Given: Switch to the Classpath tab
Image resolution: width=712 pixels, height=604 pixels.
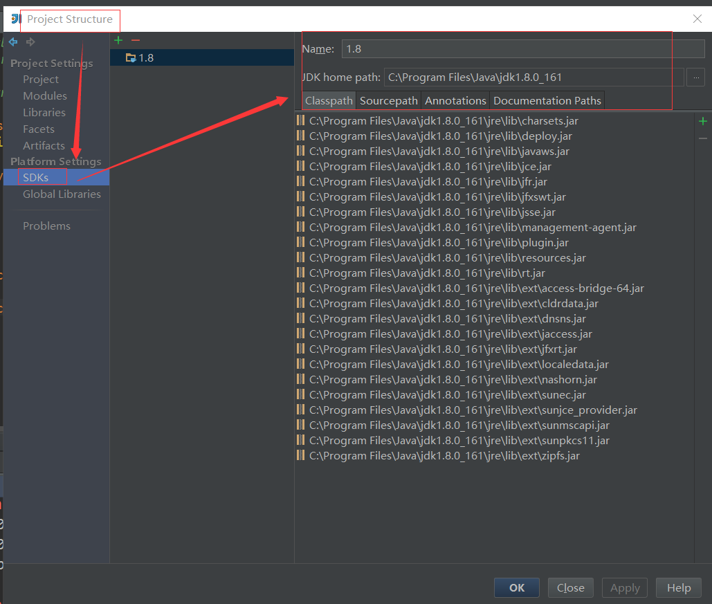Looking at the screenshot, I should (x=329, y=101).
